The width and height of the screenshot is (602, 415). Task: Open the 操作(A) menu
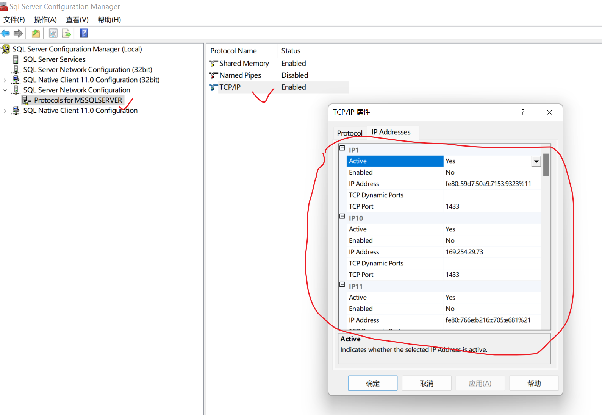[x=45, y=20]
